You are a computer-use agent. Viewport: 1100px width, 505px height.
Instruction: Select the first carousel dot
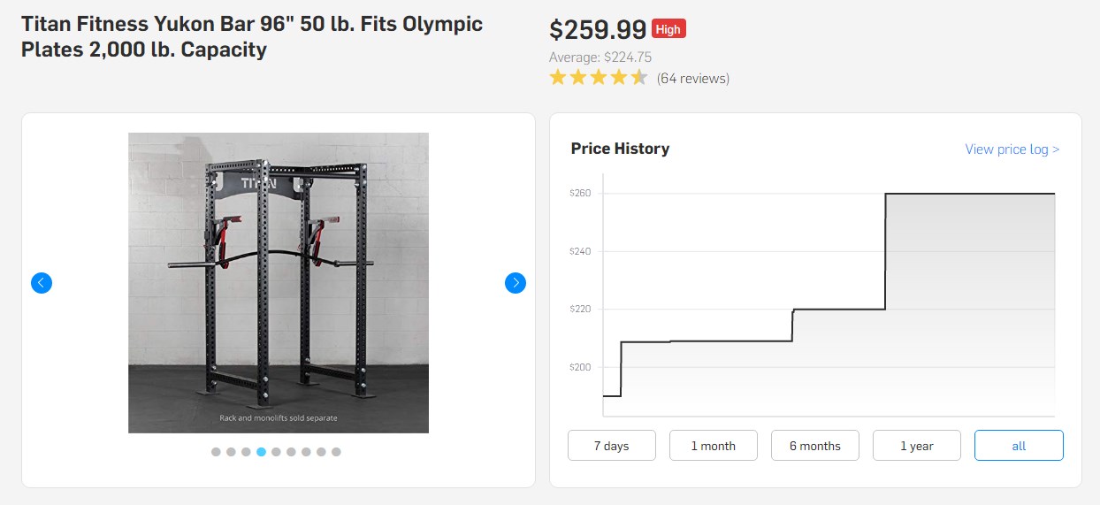click(x=216, y=452)
